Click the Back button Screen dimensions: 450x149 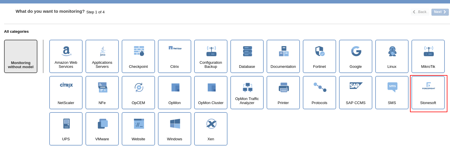(420, 12)
